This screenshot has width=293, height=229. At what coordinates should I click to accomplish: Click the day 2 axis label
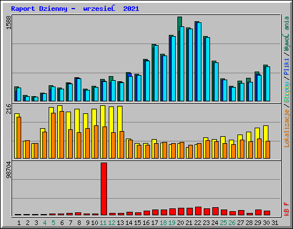27,223
